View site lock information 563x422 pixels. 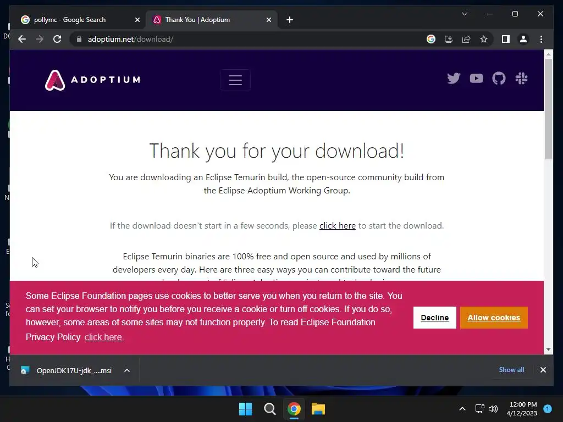tap(79, 39)
